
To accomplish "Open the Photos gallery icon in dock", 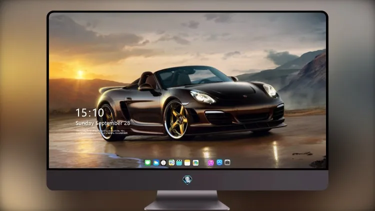I will coord(195,162).
